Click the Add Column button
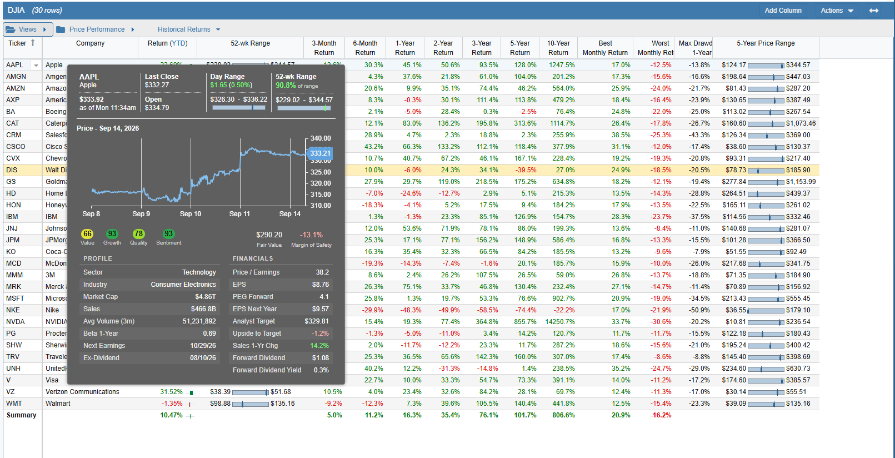This screenshot has width=895, height=458. click(x=783, y=11)
